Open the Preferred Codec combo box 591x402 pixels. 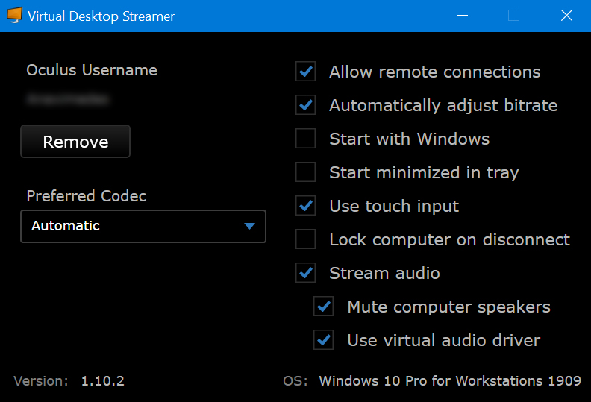pyautogui.click(x=143, y=226)
